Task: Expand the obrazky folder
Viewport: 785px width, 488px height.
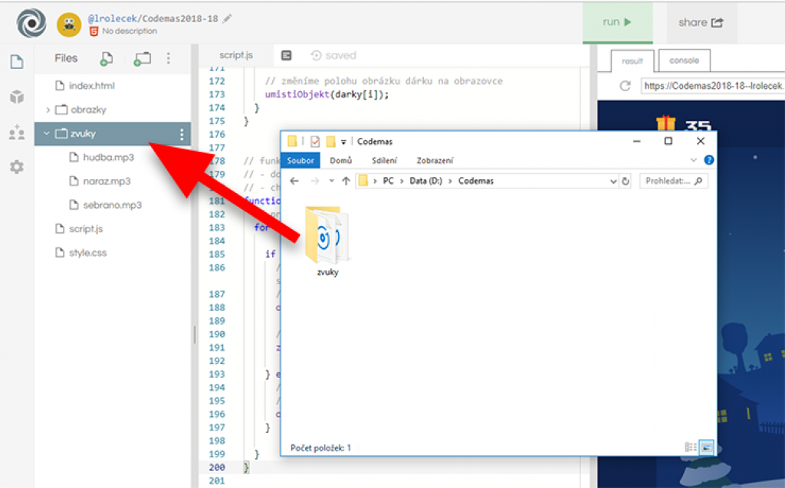Action: pos(48,110)
